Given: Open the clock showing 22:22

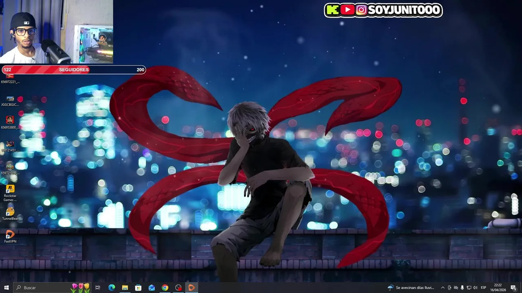Looking at the screenshot, I should (498, 288).
